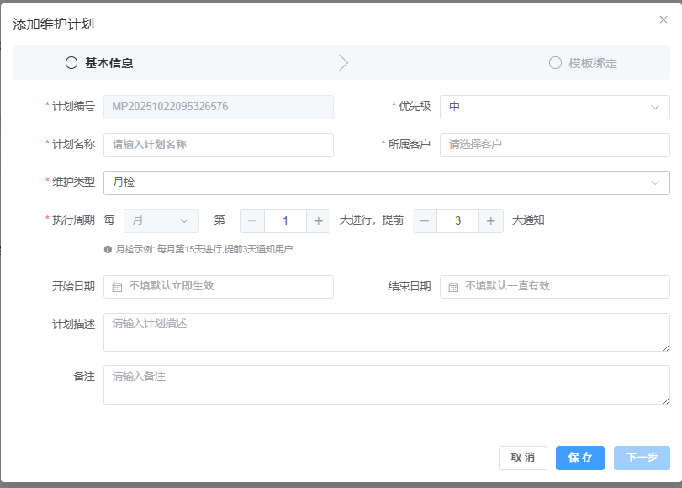Close the 添加维护计划 dialog
The height and width of the screenshot is (488, 682).
coord(663,20)
